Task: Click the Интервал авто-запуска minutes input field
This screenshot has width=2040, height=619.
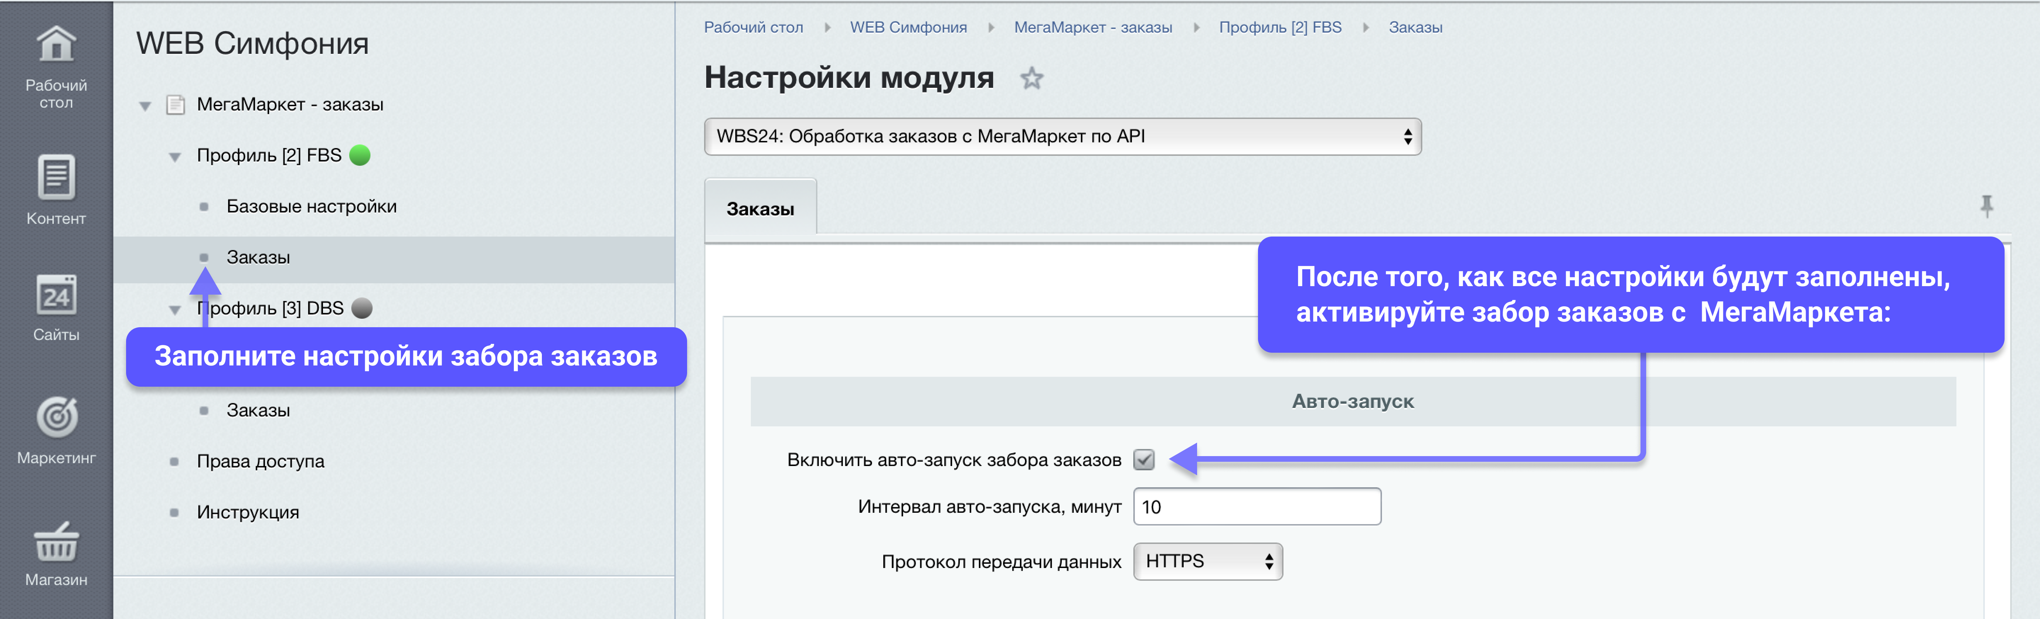Action: pos(1257,507)
